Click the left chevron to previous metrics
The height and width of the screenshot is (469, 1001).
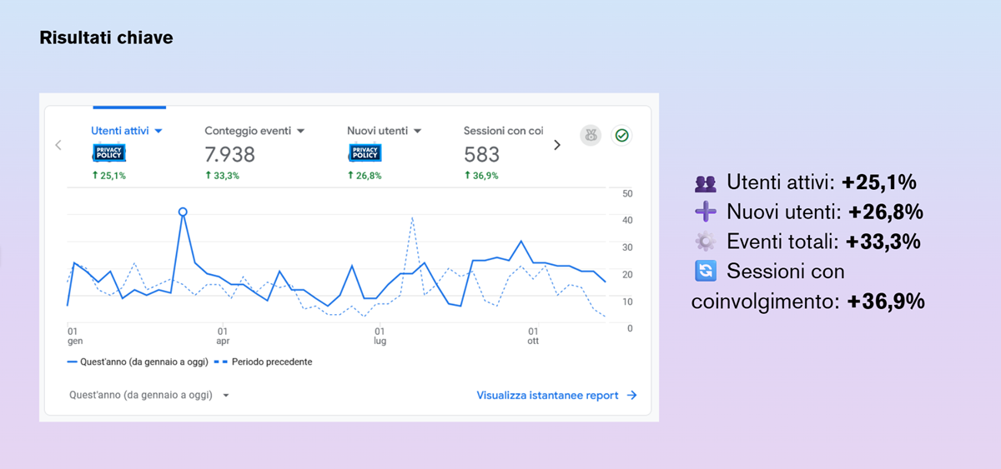[58, 145]
